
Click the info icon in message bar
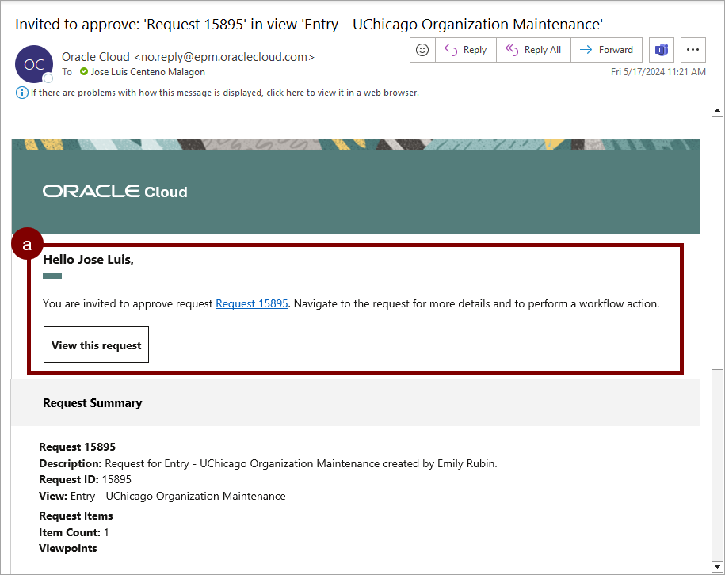pos(21,93)
